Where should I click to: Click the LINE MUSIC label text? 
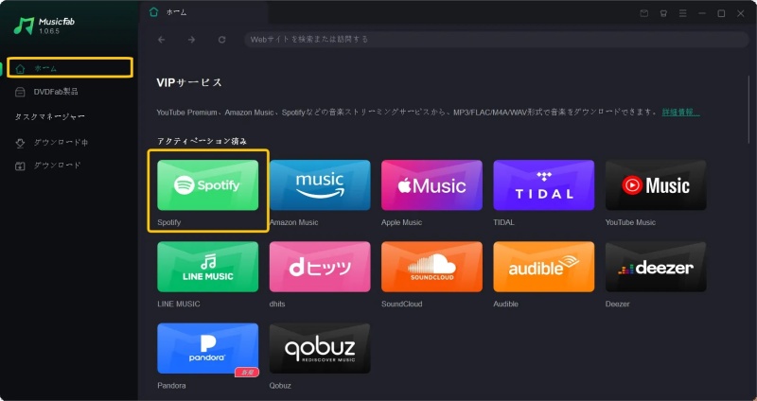tap(179, 304)
